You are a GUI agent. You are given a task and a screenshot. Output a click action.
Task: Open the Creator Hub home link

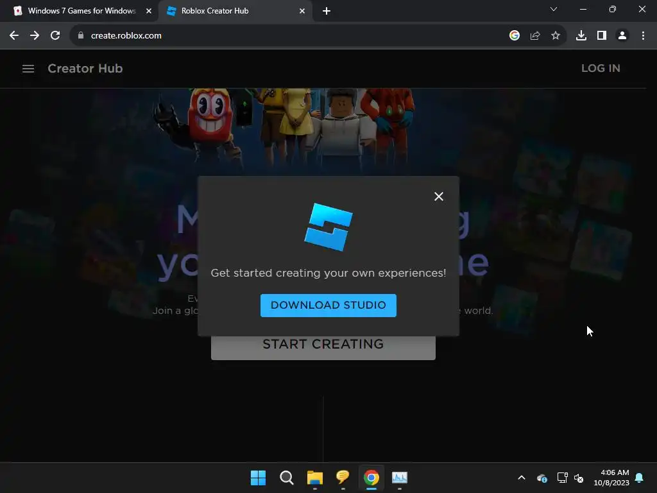[85, 68]
